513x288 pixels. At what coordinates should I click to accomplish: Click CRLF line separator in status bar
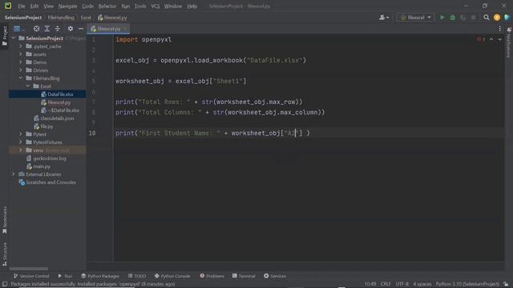tap(386, 284)
